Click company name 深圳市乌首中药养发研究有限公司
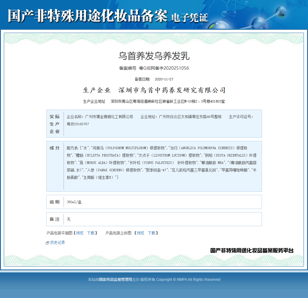 click(172, 90)
